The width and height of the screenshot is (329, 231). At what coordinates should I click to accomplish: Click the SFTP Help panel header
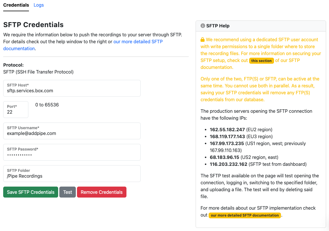click(260, 25)
